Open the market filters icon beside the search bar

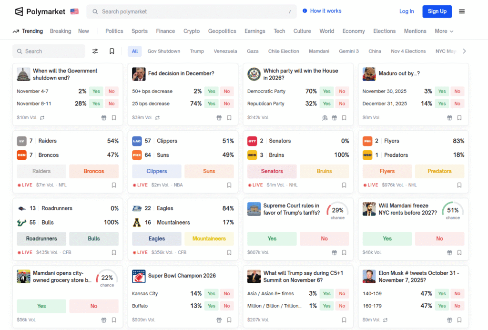click(x=95, y=51)
